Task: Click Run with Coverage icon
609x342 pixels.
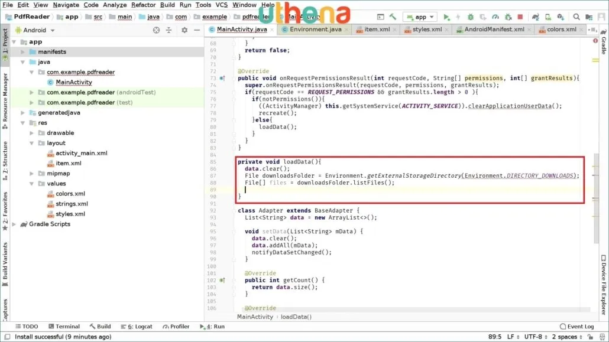Action: 483,17
